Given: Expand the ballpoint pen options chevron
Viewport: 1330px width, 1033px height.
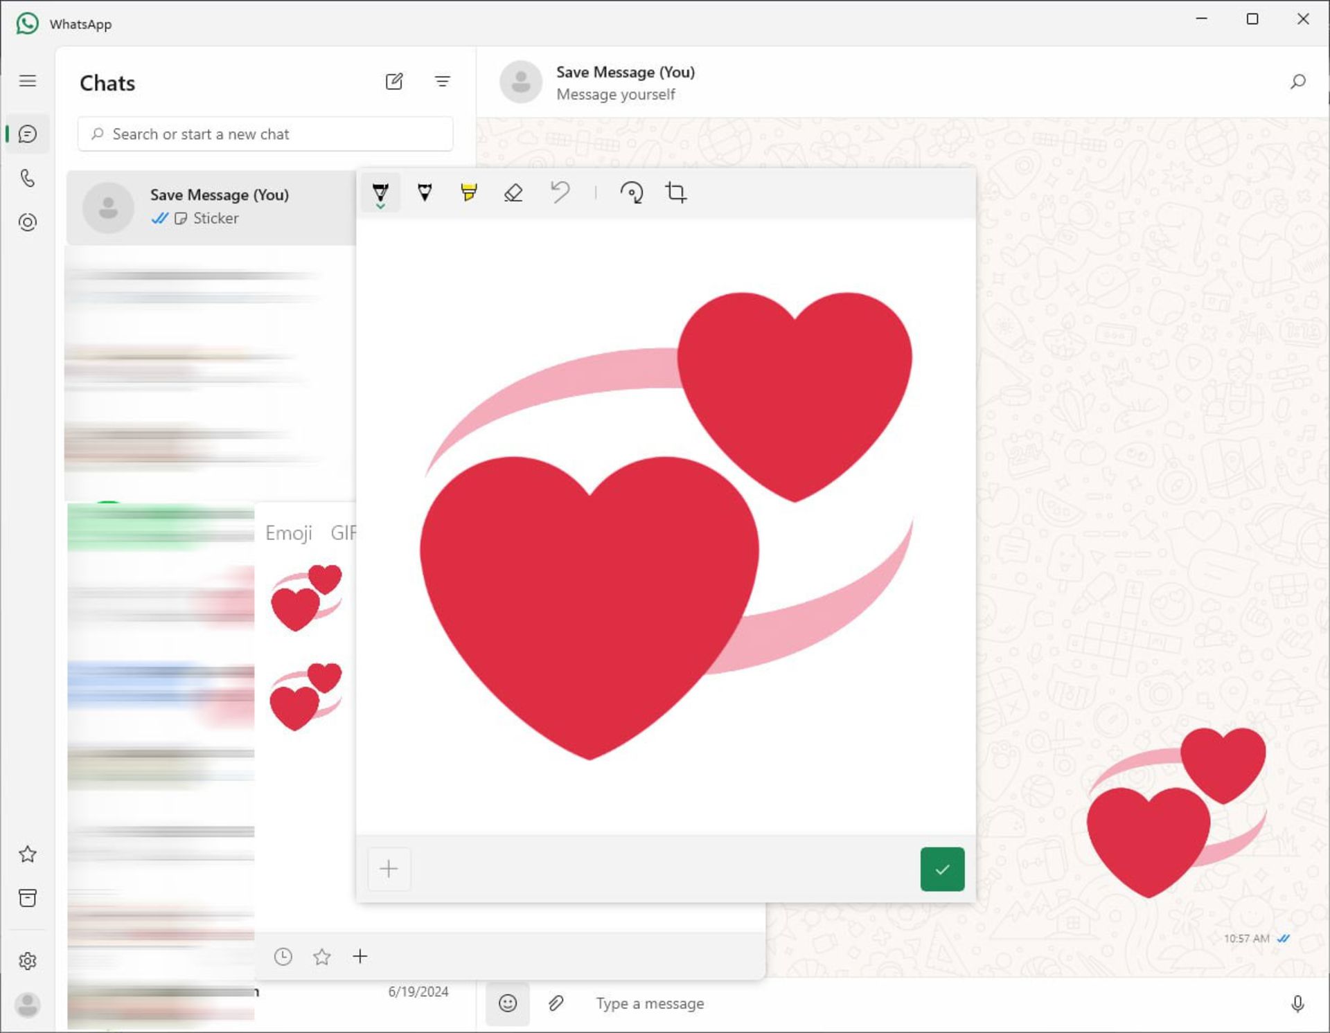Looking at the screenshot, I should tap(380, 207).
